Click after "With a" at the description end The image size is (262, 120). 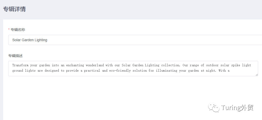point(230,71)
